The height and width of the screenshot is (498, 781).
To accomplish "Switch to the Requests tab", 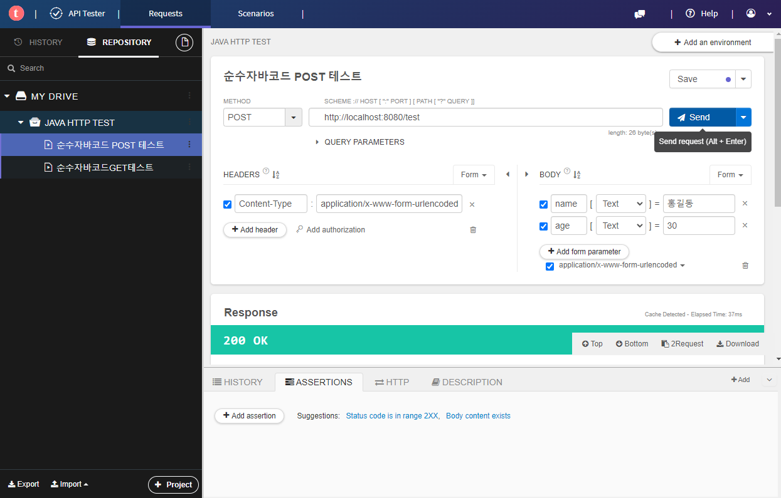I will click(x=166, y=13).
